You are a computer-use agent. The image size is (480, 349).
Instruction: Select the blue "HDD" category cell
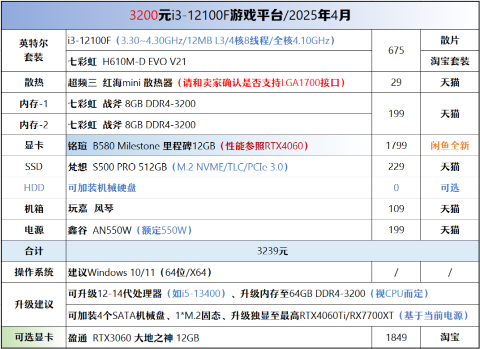pyautogui.click(x=33, y=188)
